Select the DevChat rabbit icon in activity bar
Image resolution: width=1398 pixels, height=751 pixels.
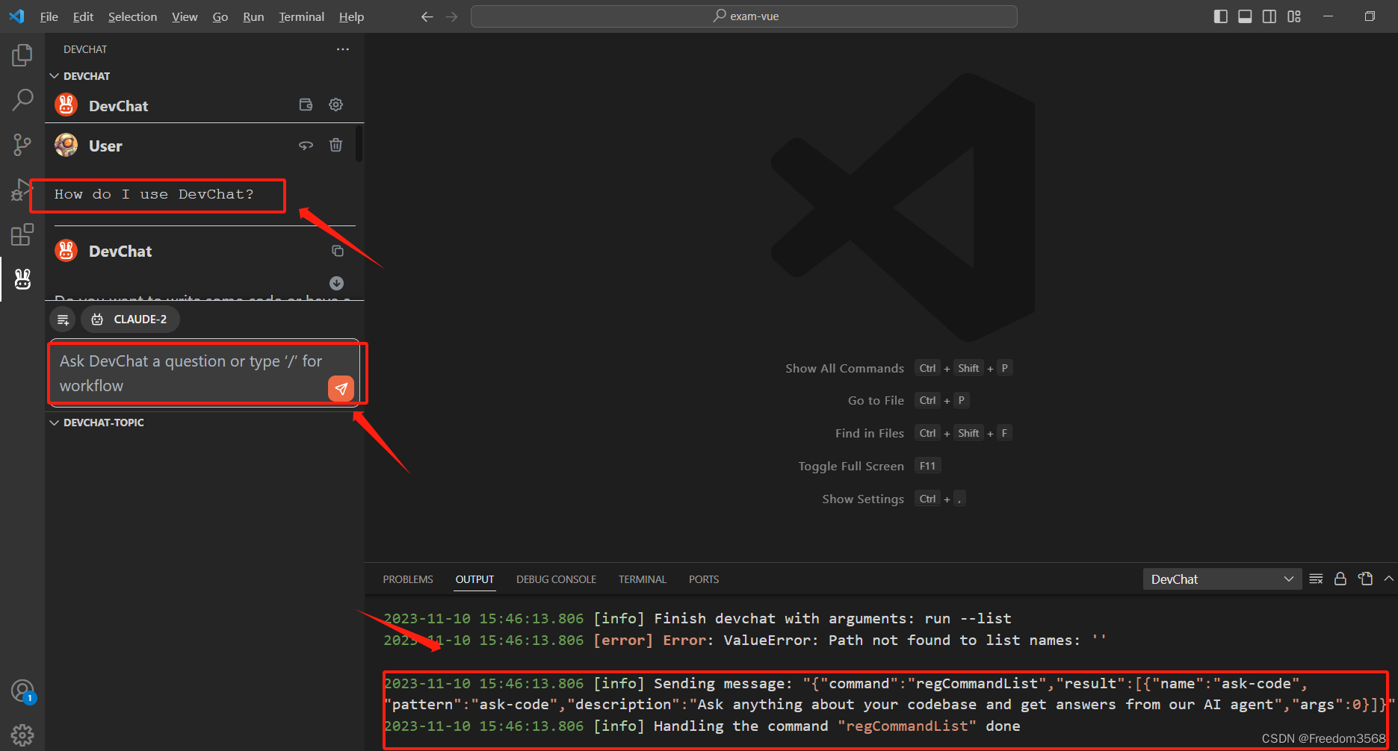click(22, 279)
